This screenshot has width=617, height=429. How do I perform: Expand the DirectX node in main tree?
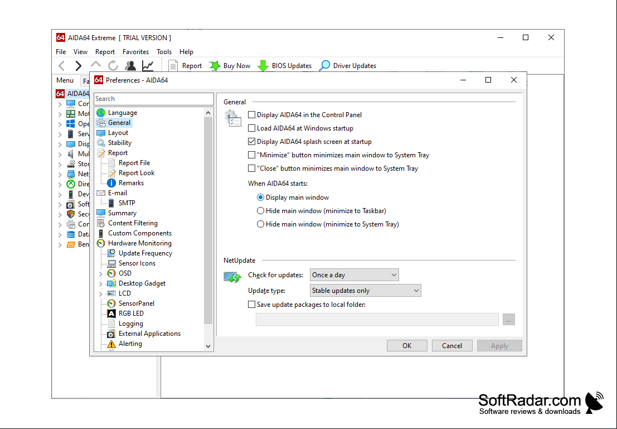click(x=60, y=184)
